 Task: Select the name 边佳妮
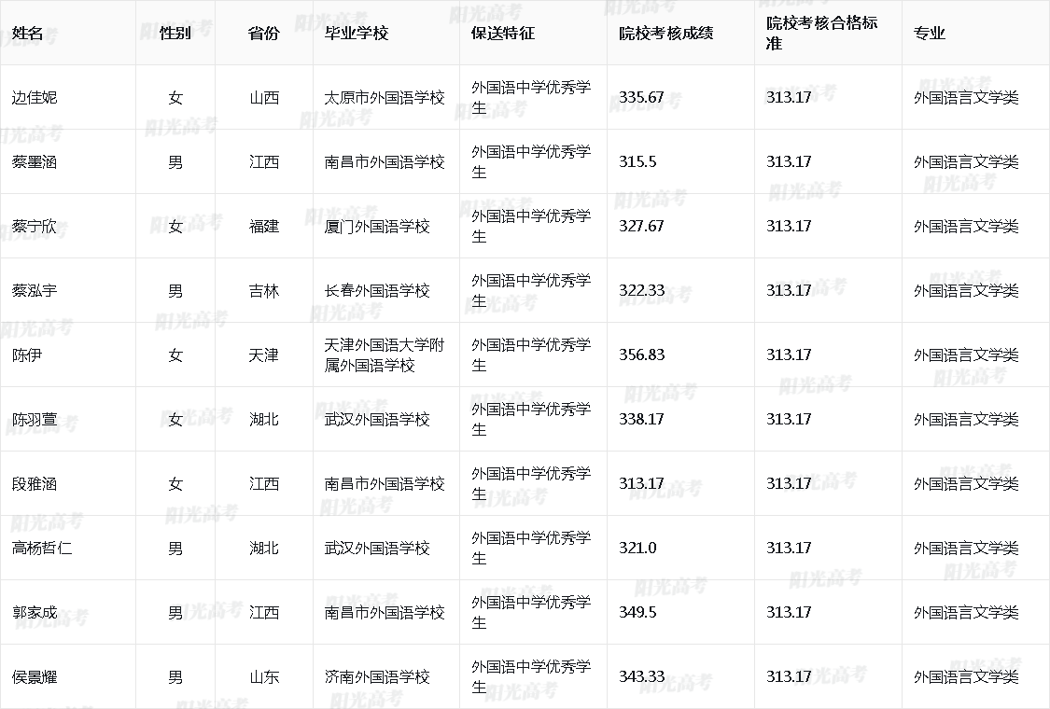[x=35, y=98]
